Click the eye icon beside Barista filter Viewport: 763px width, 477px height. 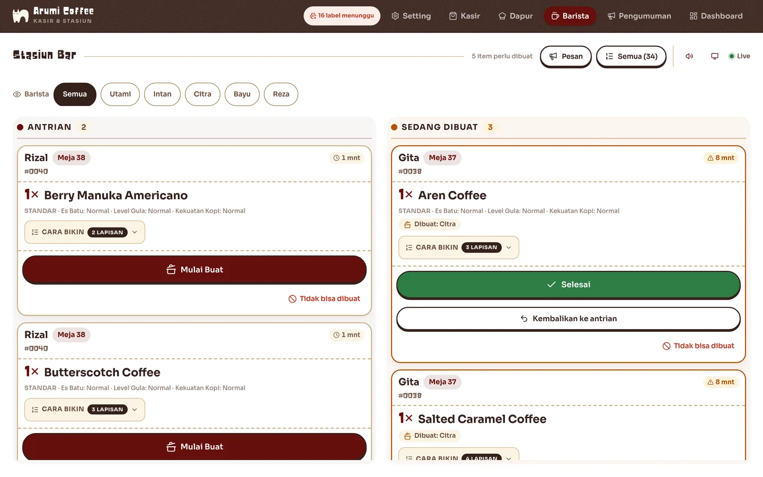[17, 94]
